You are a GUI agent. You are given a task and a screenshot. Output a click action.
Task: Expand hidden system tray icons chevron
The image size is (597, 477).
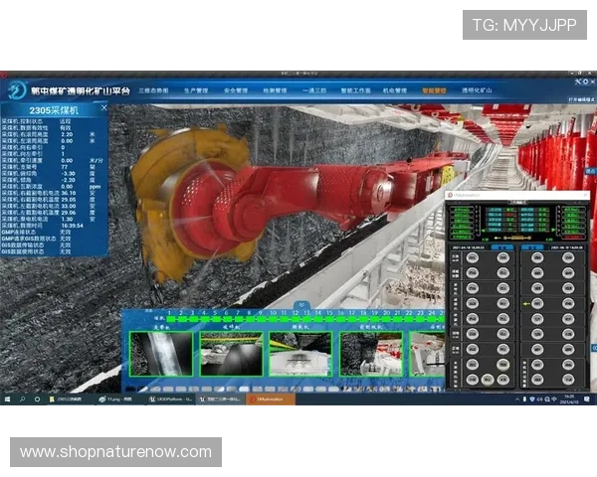(x=516, y=399)
